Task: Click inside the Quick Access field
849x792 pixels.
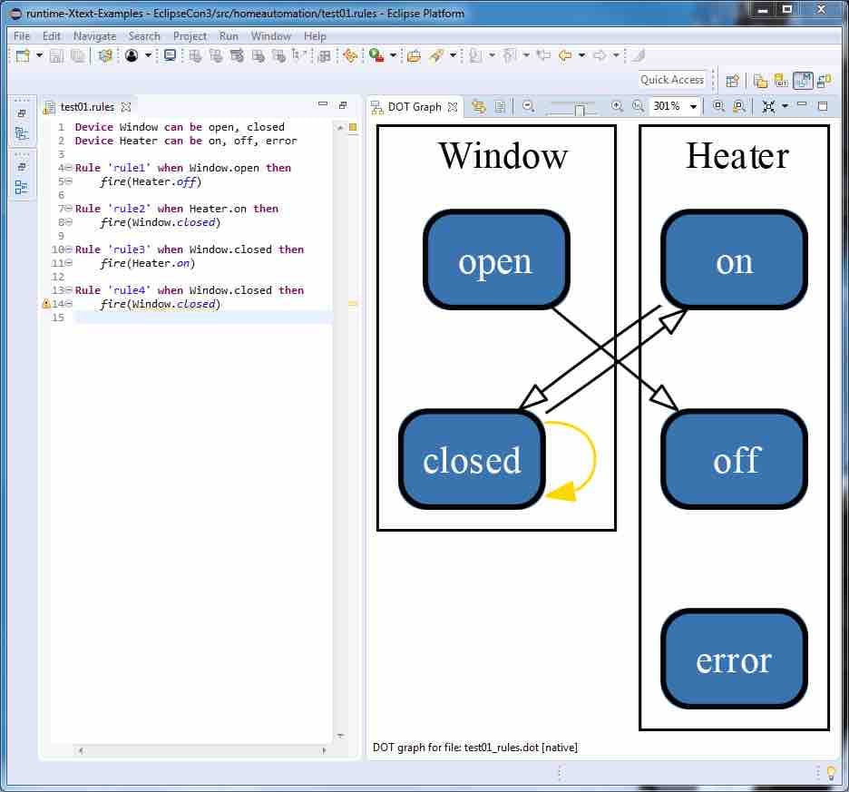Action: click(671, 79)
